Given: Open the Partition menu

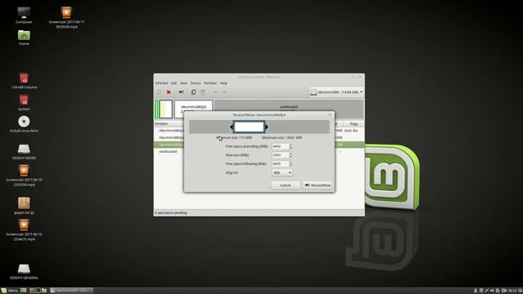Looking at the screenshot, I should click(210, 83).
